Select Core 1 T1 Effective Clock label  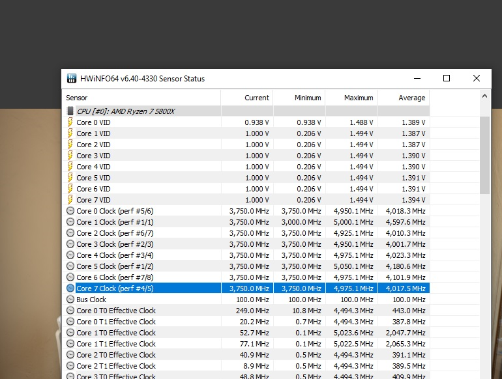(116, 344)
